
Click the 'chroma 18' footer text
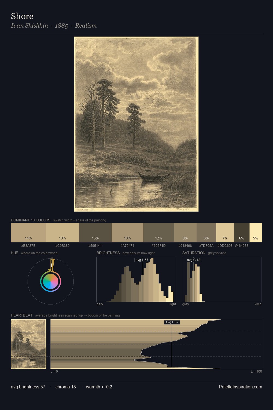click(66, 387)
